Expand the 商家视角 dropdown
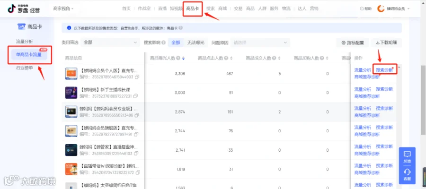426x189 pixels. 63,9
